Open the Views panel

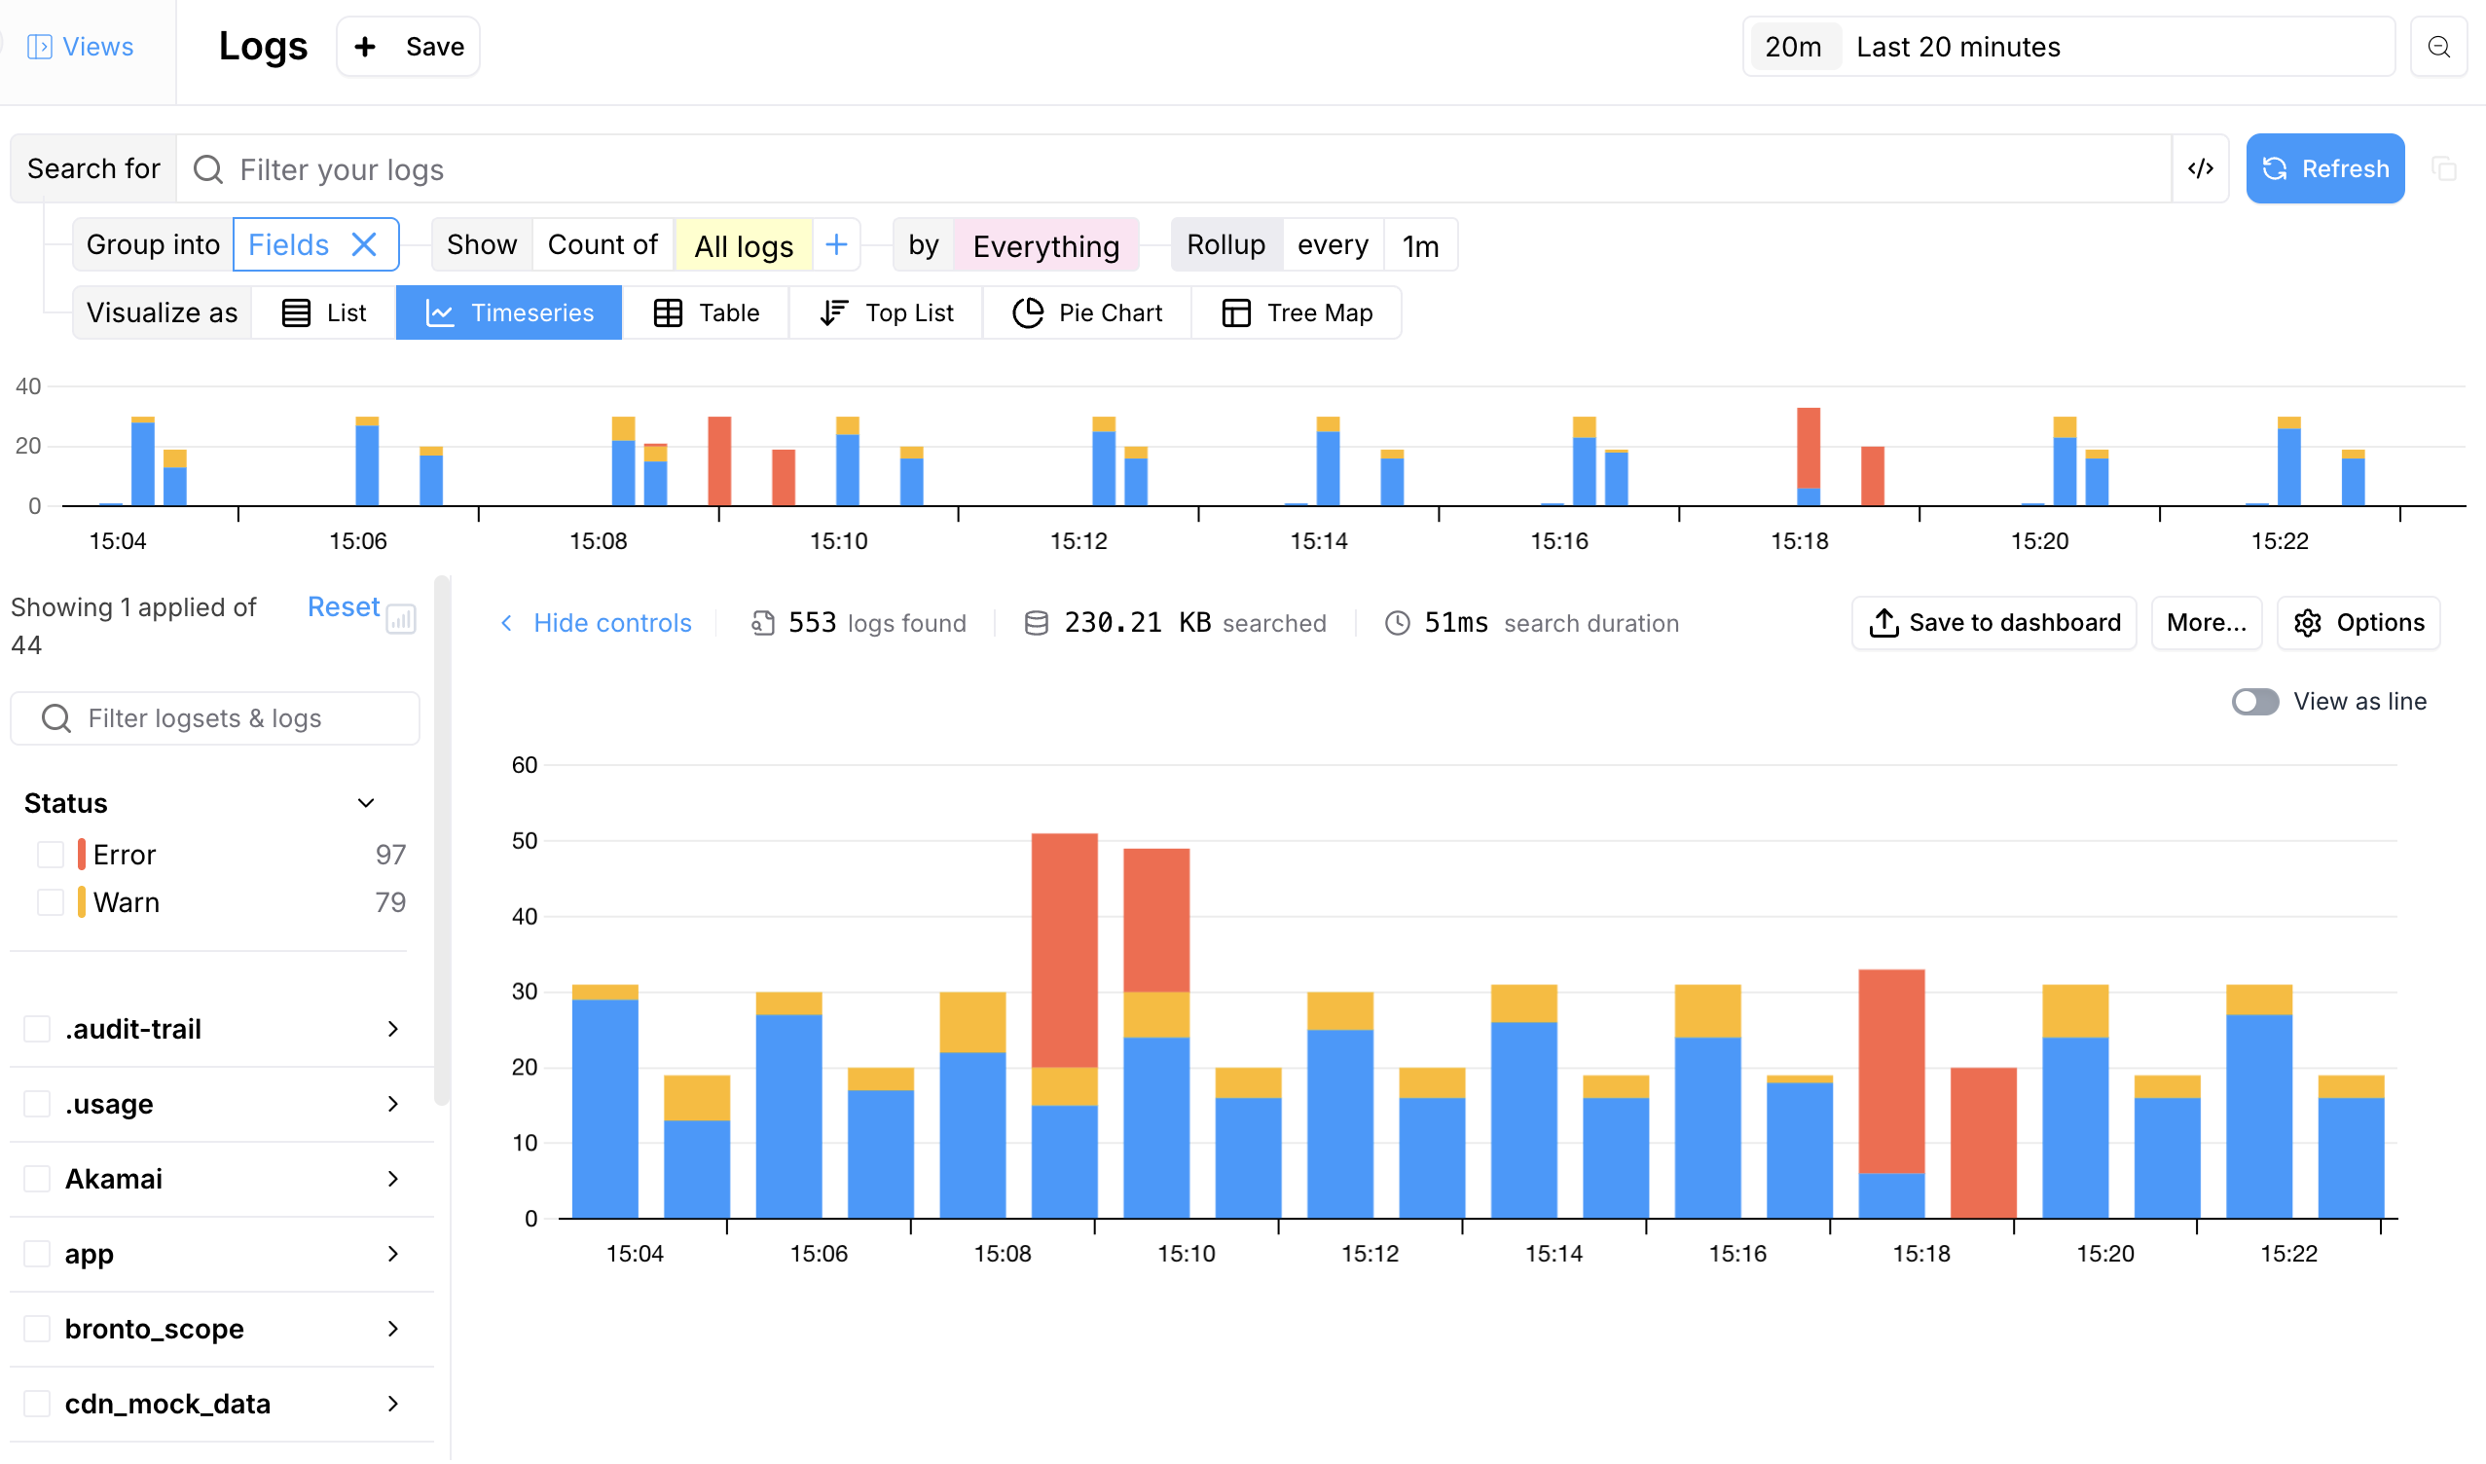click(79, 46)
